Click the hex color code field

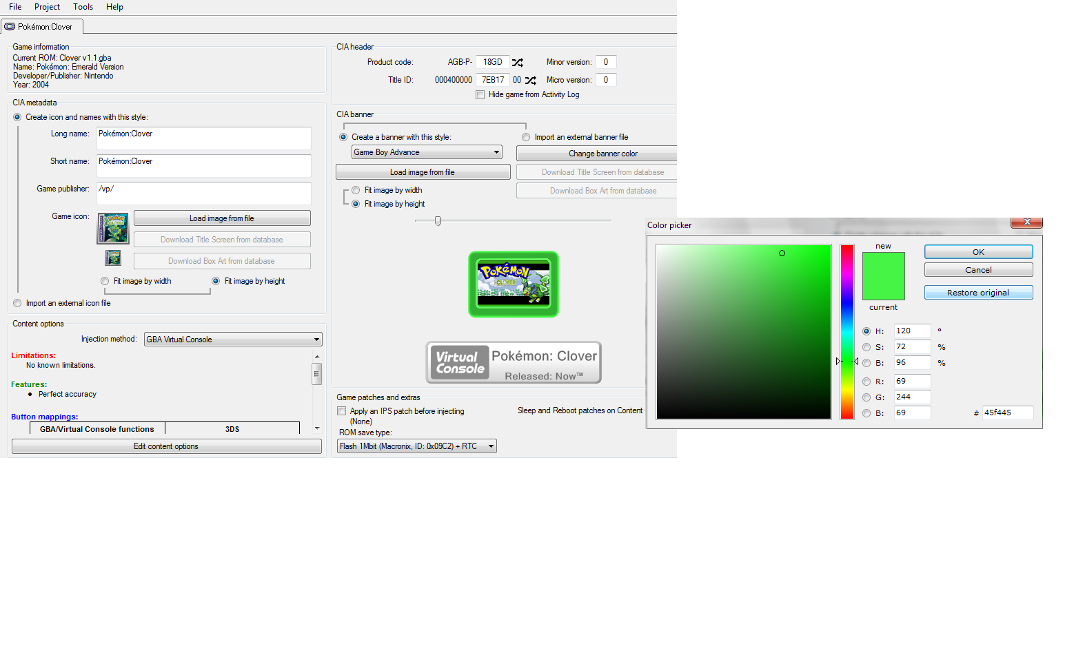[1006, 413]
